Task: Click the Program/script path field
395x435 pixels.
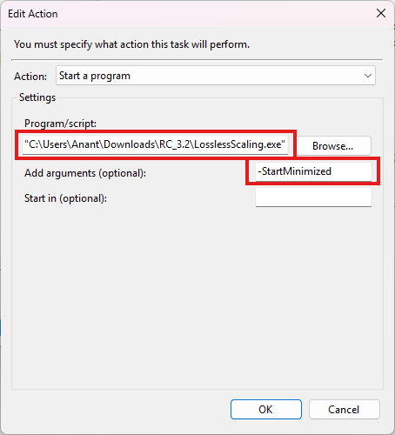Action: (x=155, y=144)
